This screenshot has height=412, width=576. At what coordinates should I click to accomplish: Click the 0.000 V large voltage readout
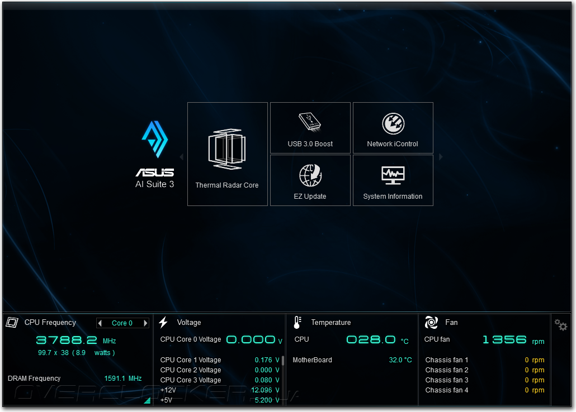(x=254, y=340)
